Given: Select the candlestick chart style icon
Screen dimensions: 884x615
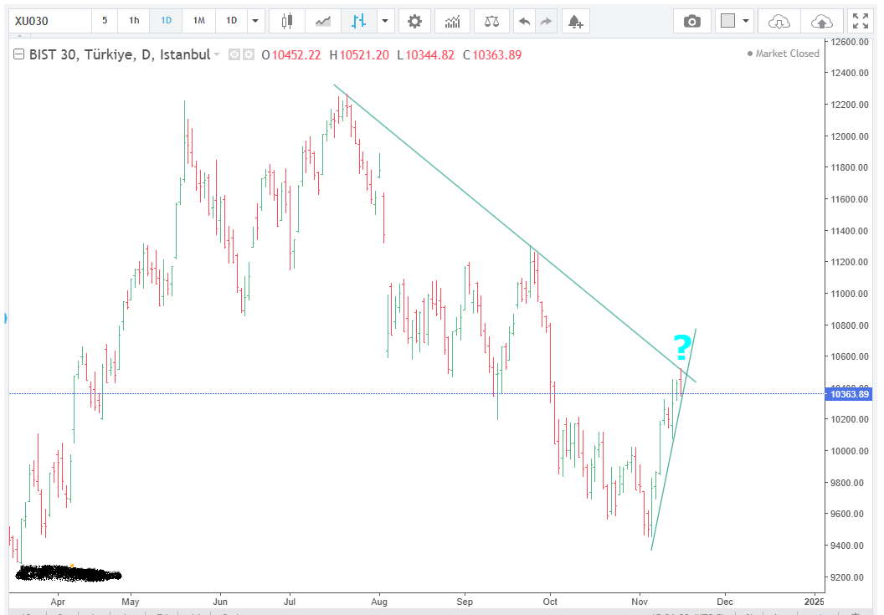Looking at the screenshot, I should click(x=288, y=21).
